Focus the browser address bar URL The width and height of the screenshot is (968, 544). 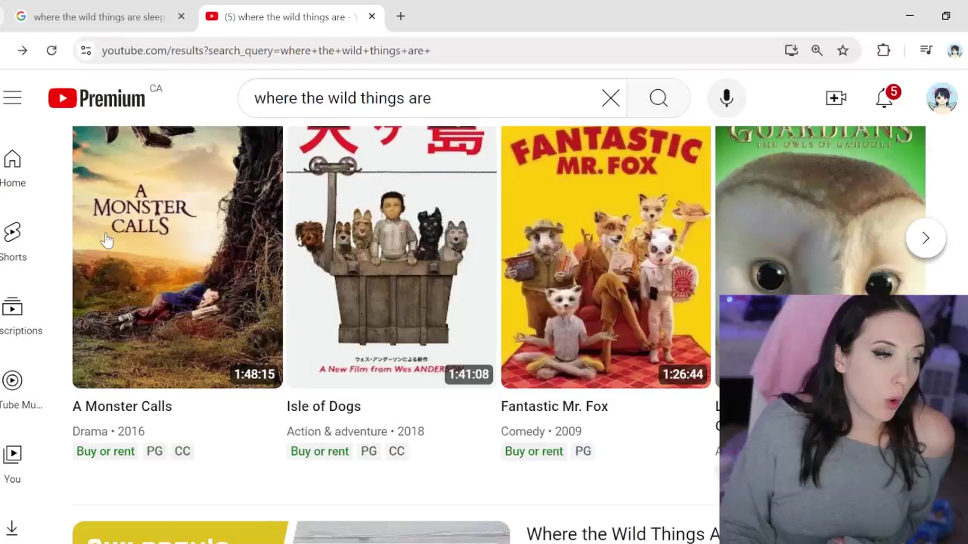tap(266, 50)
